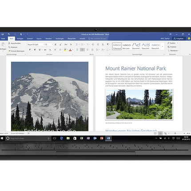Screen dimensions: 191x191
Task: Click the Ausschneiden (cut) scissors icon
Action: coord(9,43)
